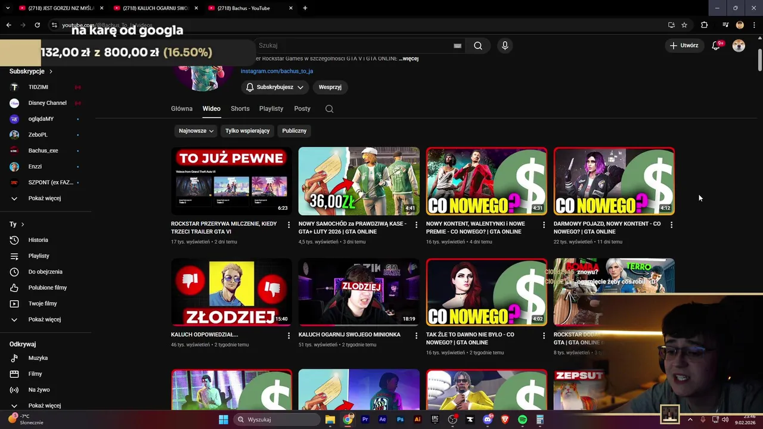Select the Tylko wspierający filter chip
The image size is (763, 429).
[247, 130]
